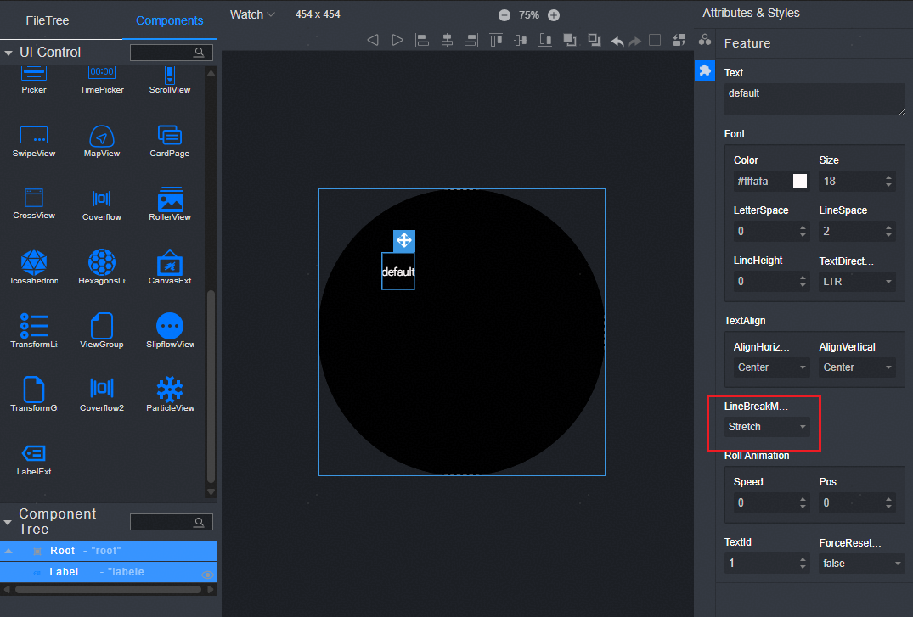The image size is (913, 617).
Task: Open the styles panel hexagon-cluster icon
Action: (x=704, y=40)
